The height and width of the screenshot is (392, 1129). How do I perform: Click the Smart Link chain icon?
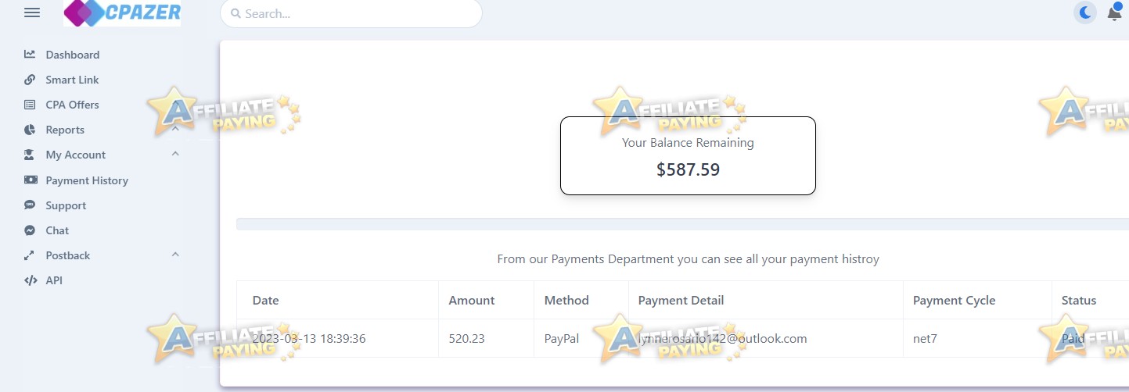coord(30,80)
